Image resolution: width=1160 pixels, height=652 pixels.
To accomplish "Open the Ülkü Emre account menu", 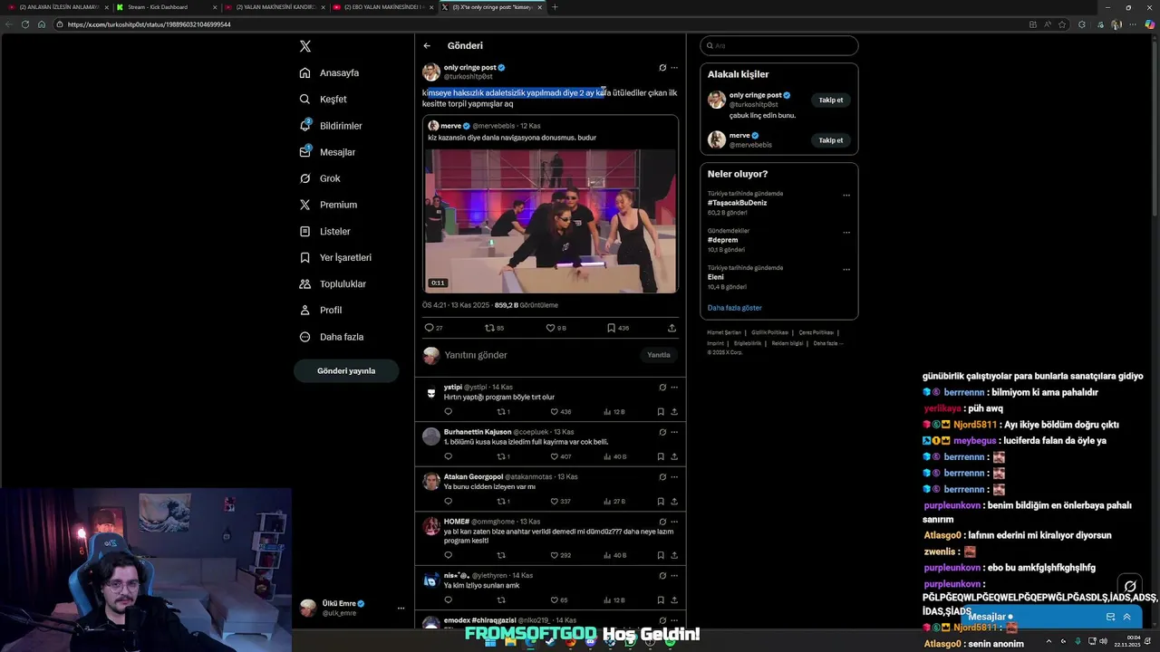I will point(353,608).
